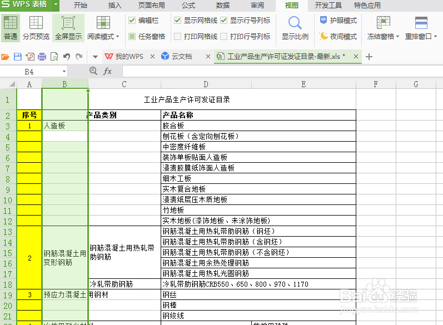Open the 审阅 ribbon tab
This screenshot has width=443, height=325.
coord(257,6)
